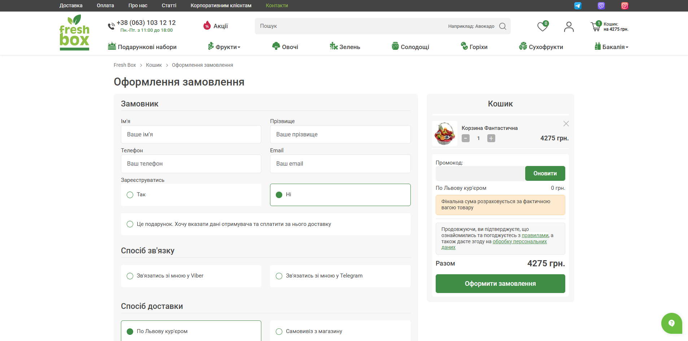Click the Зелень herb icon
This screenshot has height=341, width=688.
(x=334, y=46)
